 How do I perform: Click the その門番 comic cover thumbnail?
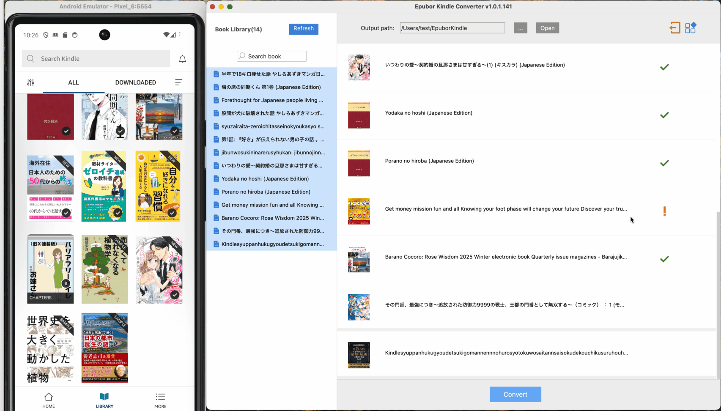[359, 307]
